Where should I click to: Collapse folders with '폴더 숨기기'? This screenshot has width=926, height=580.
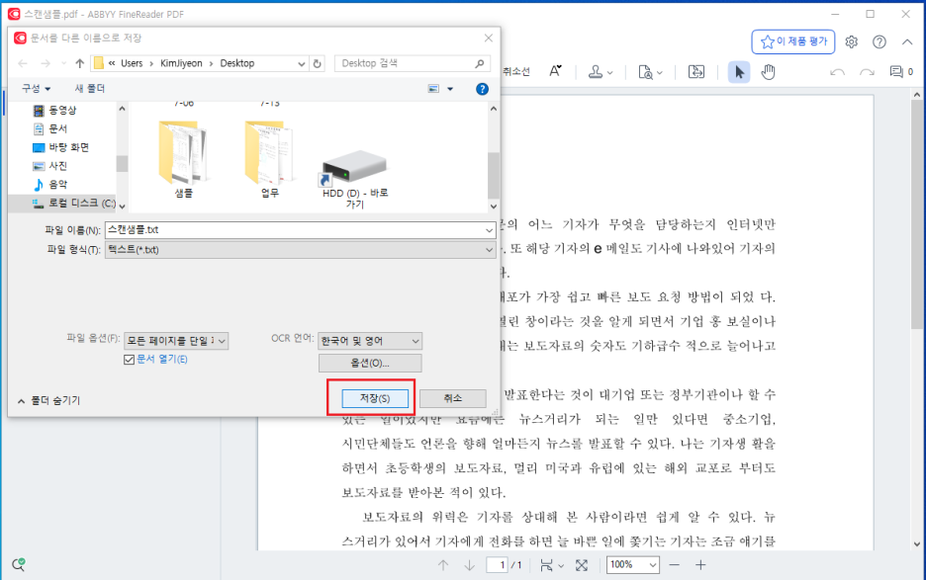click(x=49, y=400)
